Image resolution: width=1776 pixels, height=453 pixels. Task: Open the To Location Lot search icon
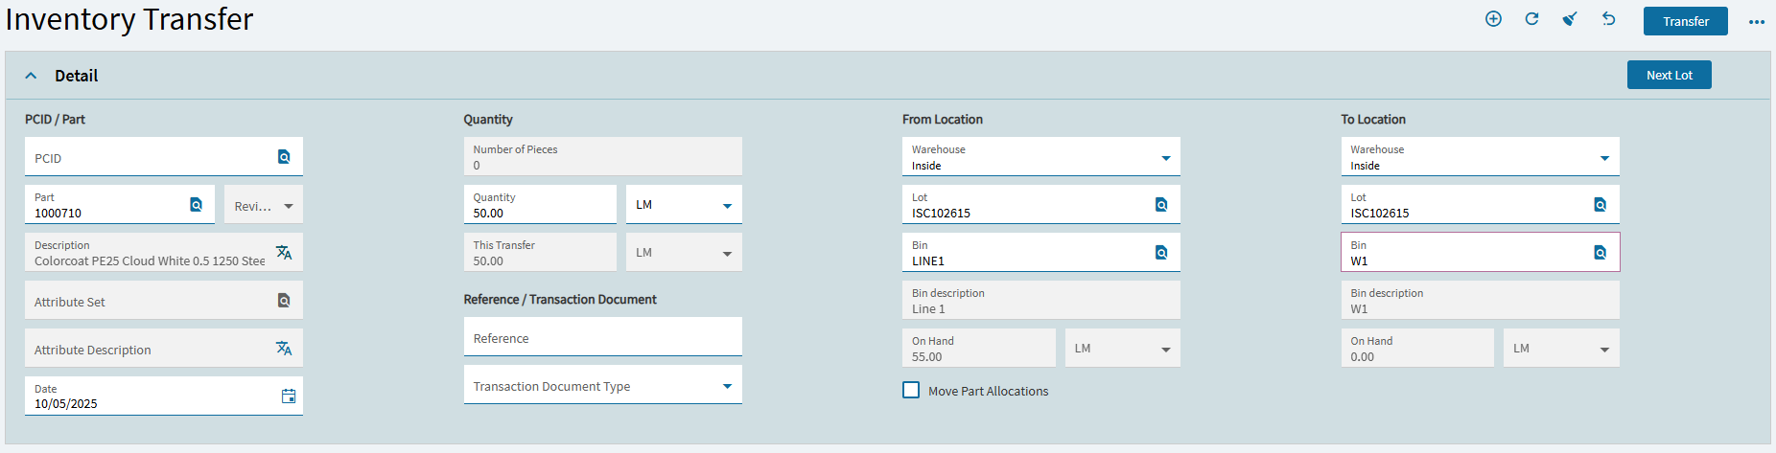[x=1600, y=205]
